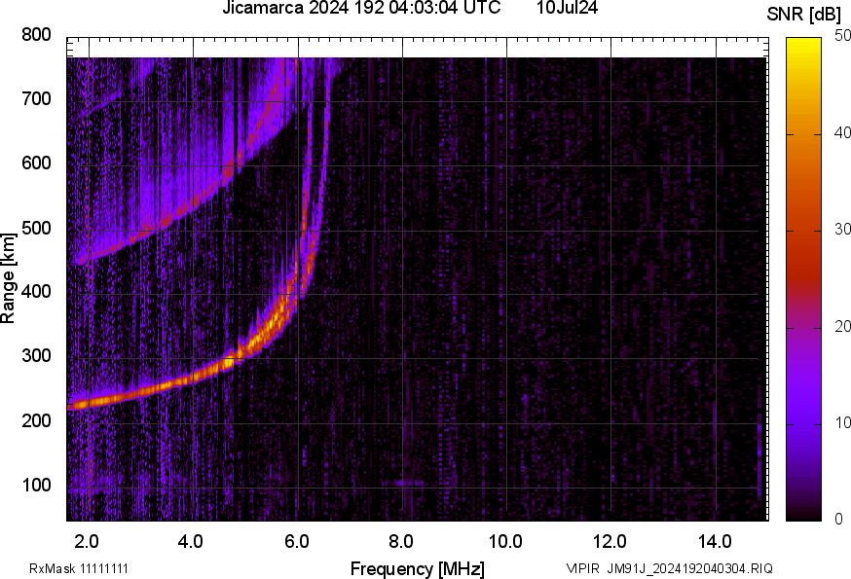
Task: Click the 'Frequency [MHz]' axis label
Action: coord(418,568)
